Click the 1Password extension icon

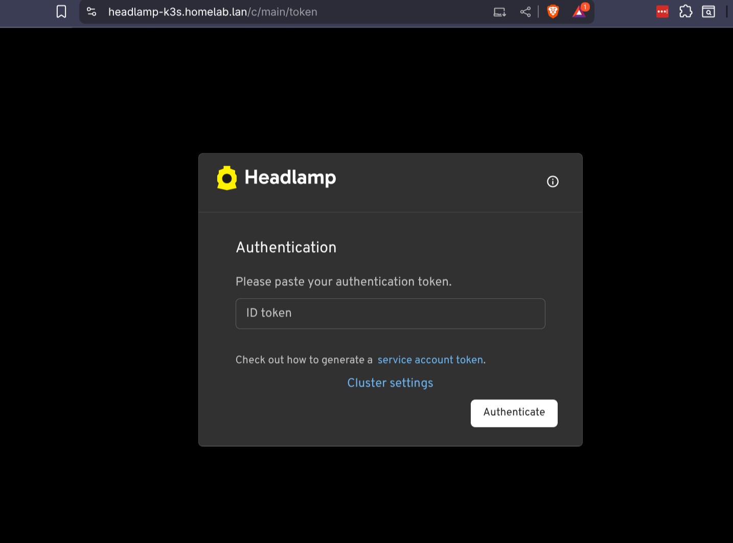pos(662,11)
